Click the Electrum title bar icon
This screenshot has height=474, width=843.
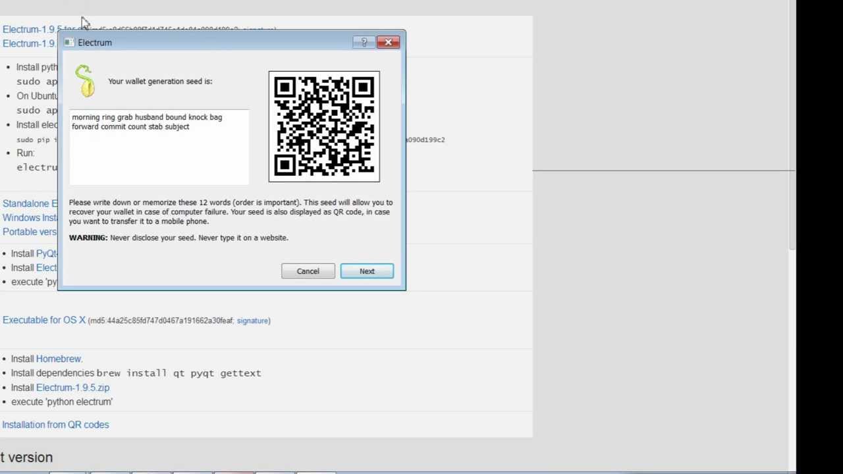pyautogui.click(x=69, y=43)
